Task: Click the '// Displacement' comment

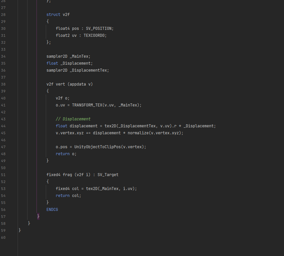Action: [x=73, y=119]
